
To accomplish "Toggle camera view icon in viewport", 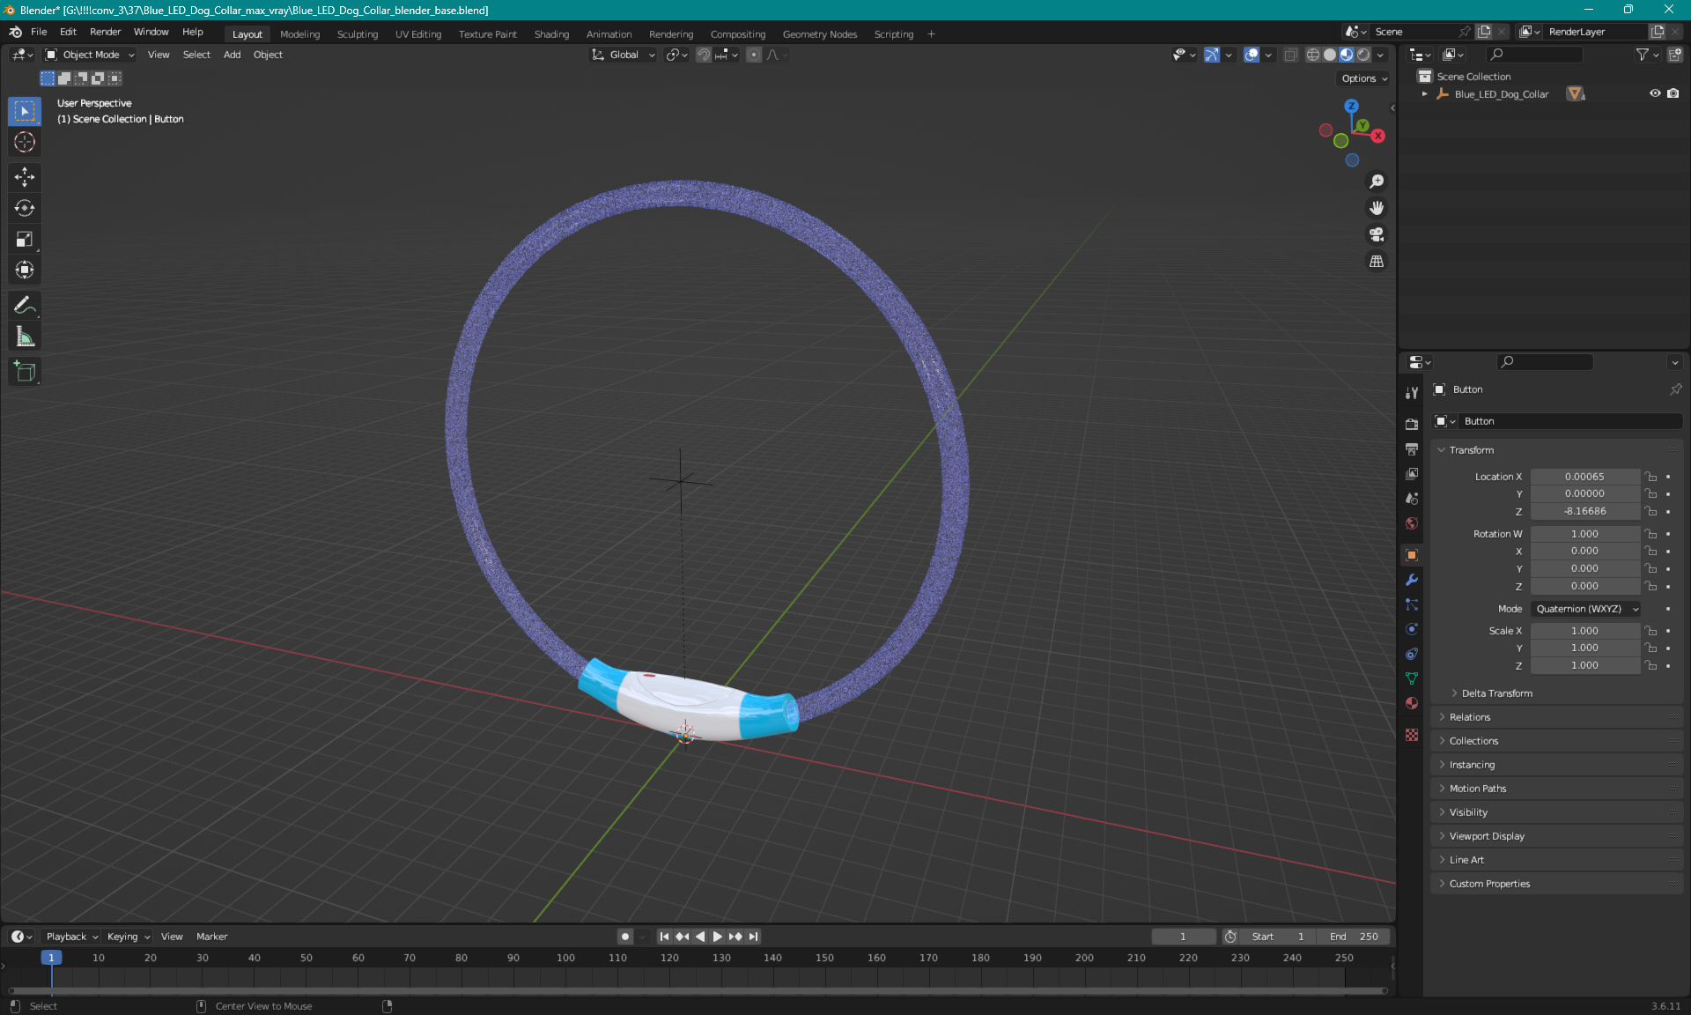I will [x=1377, y=234].
